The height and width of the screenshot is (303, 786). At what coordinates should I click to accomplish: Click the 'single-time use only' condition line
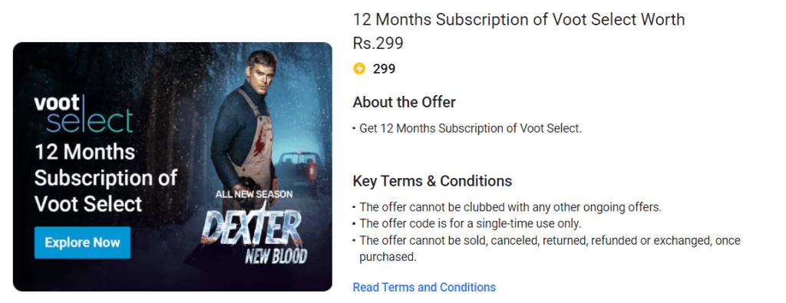(471, 223)
